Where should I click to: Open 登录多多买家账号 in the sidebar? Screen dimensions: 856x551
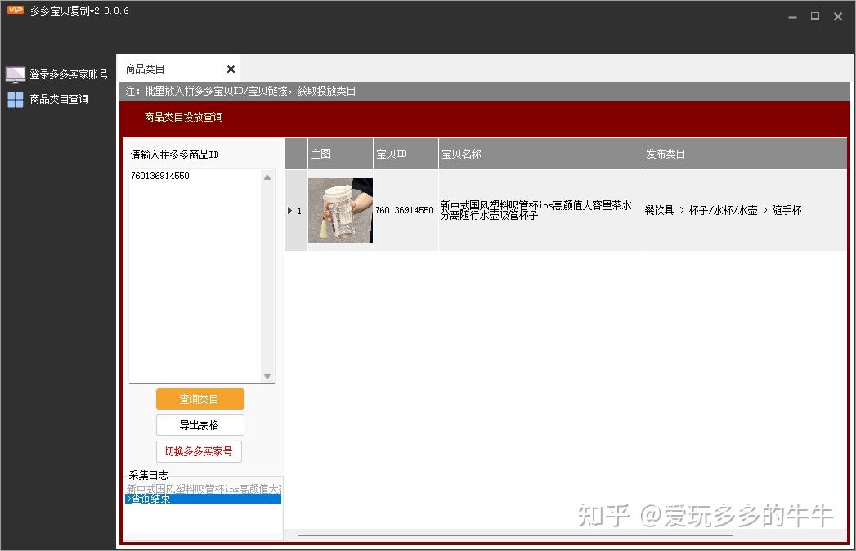pyautogui.click(x=69, y=74)
